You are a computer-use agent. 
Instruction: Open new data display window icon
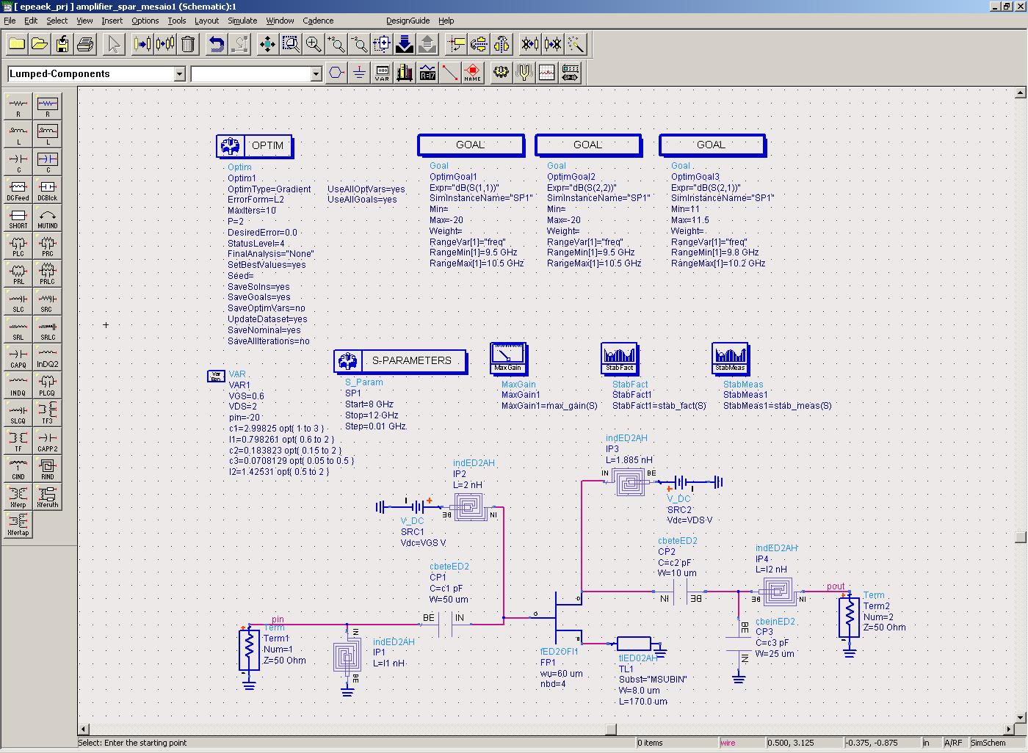coord(547,73)
